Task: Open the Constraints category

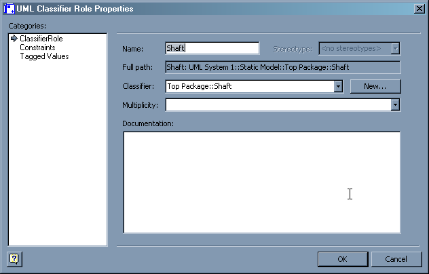Action: [x=37, y=47]
